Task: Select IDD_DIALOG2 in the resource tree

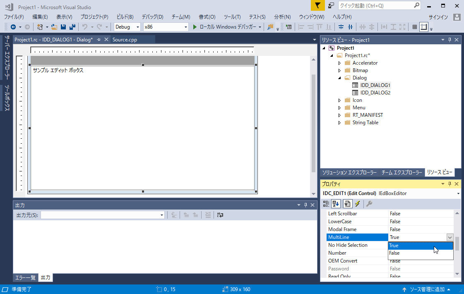Action: (x=375, y=93)
